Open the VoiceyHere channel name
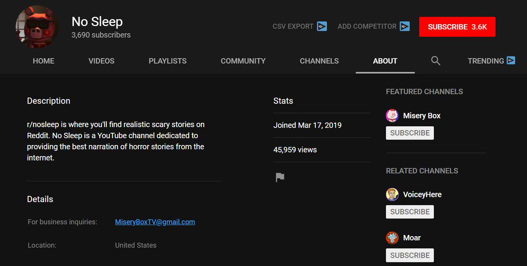The width and height of the screenshot is (527, 266). tap(422, 194)
